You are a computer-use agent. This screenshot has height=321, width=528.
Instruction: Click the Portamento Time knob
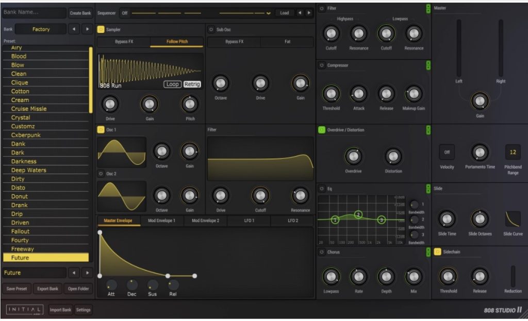coord(480,153)
